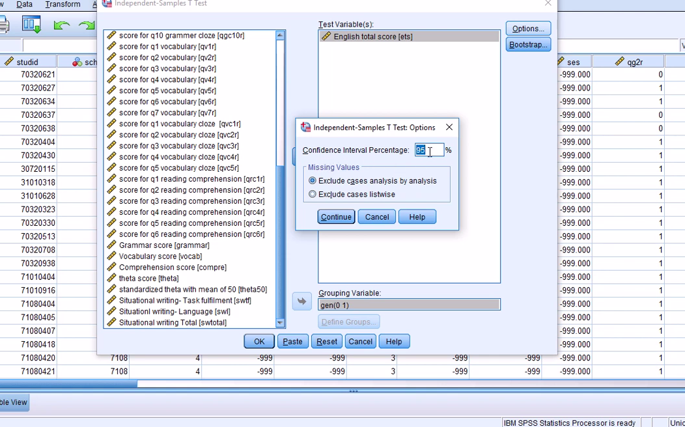685x427 pixels.
Task: Open the Transform menu
Action: [x=63, y=4]
